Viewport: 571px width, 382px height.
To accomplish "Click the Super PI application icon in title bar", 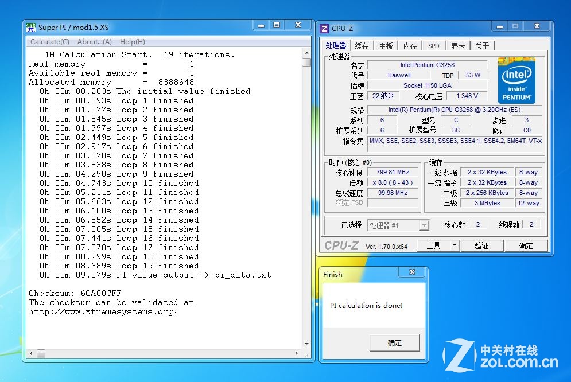I will (x=31, y=28).
